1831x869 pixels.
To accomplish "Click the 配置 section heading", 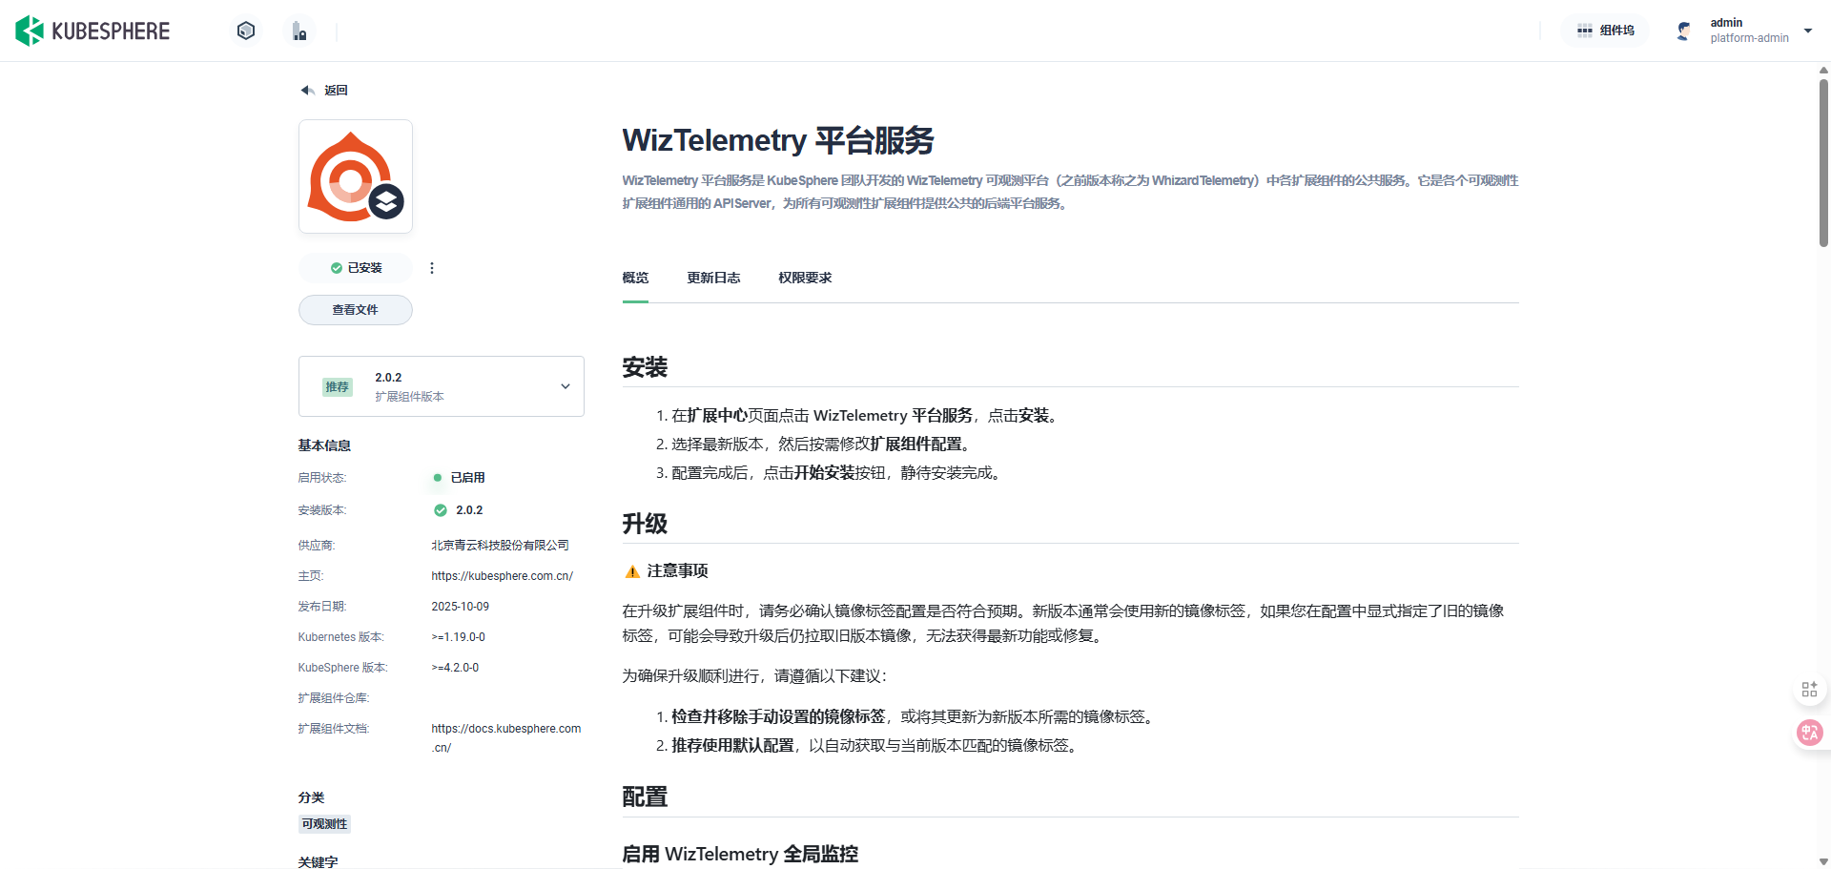I will [645, 797].
